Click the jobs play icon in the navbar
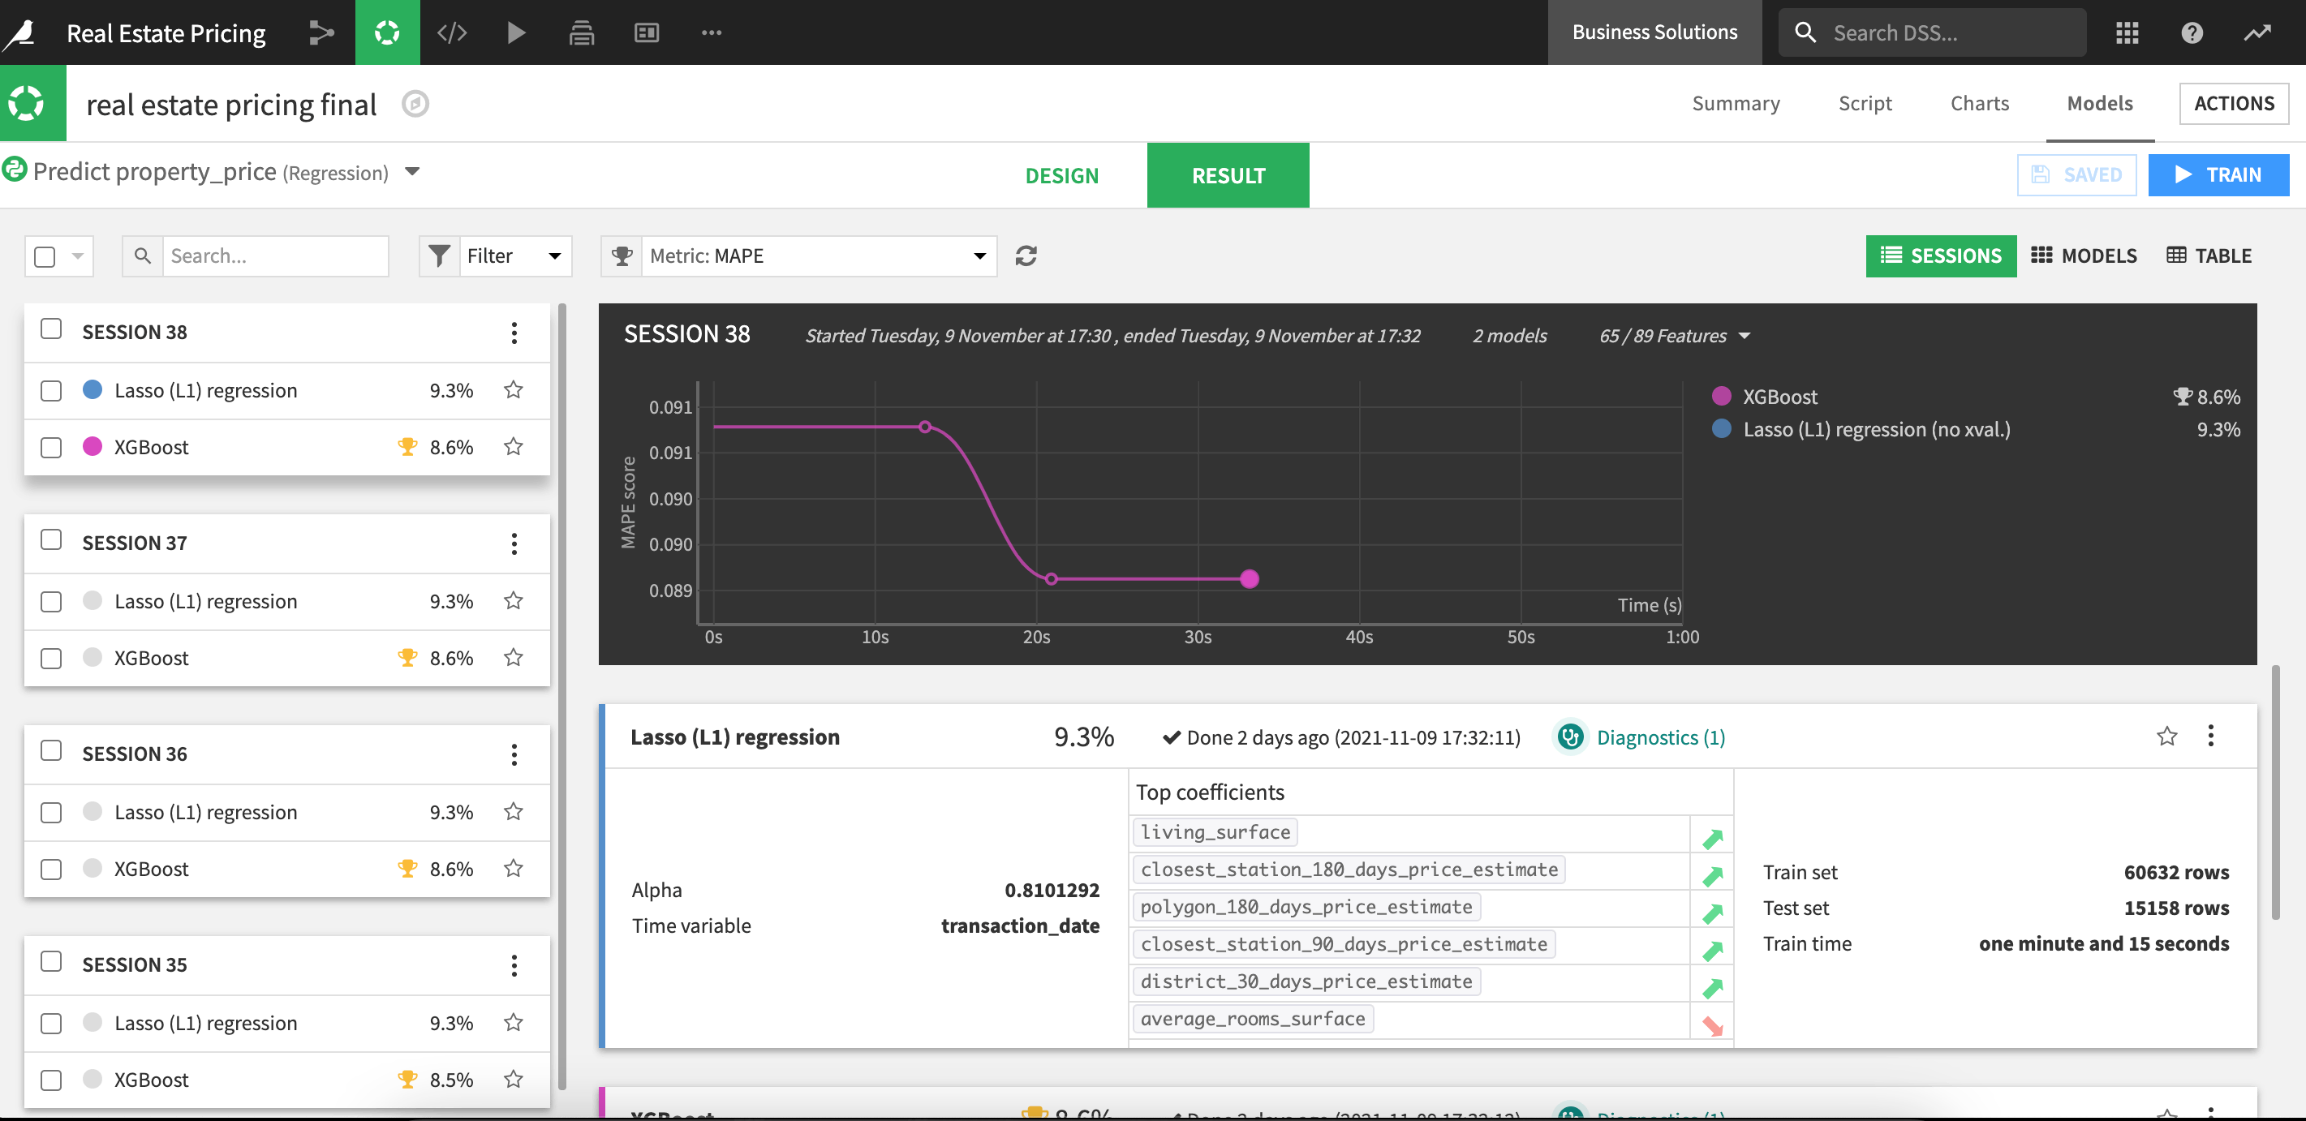The height and width of the screenshot is (1121, 2306). point(517,32)
